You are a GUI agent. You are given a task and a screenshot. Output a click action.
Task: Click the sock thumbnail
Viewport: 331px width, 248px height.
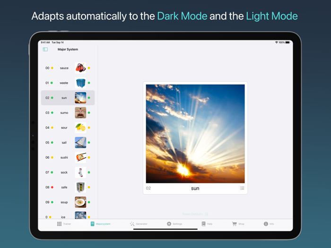tap(80, 172)
